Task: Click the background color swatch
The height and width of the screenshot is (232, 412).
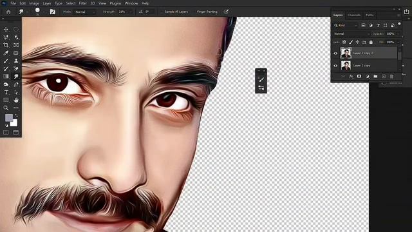Action: tap(14, 123)
